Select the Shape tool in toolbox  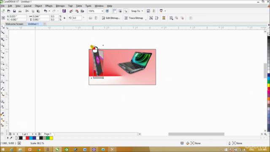(3, 32)
